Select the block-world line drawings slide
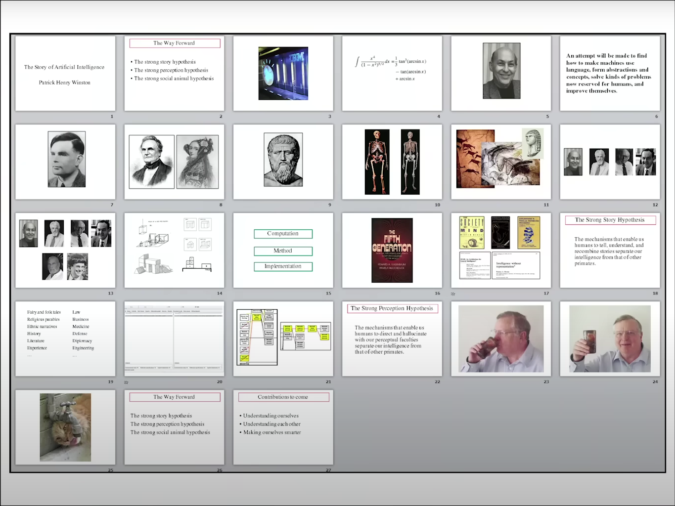Image resolution: width=675 pixels, height=506 pixels. [174, 250]
